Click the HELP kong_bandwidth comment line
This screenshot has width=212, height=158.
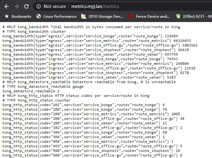coord(91,27)
